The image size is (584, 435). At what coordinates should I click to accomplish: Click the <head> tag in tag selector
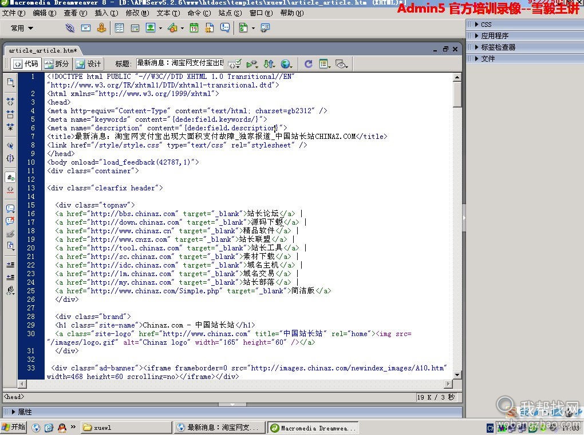(14, 397)
